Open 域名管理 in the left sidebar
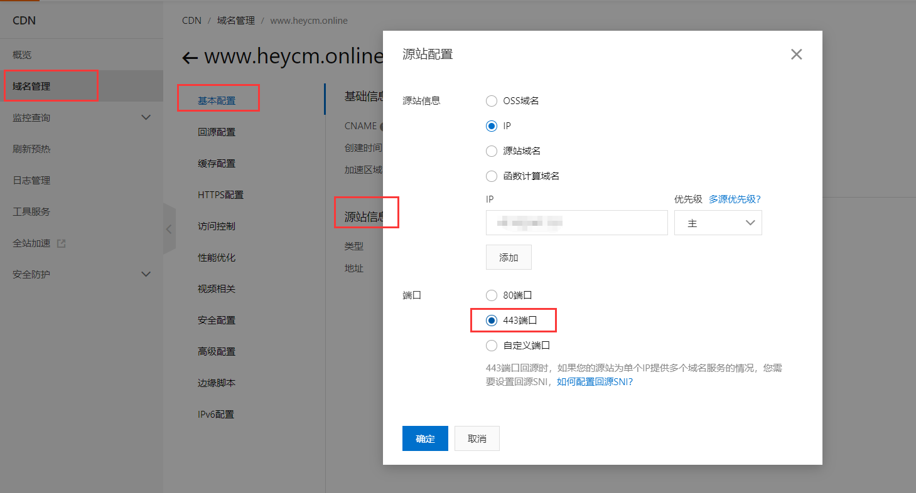 pos(31,87)
